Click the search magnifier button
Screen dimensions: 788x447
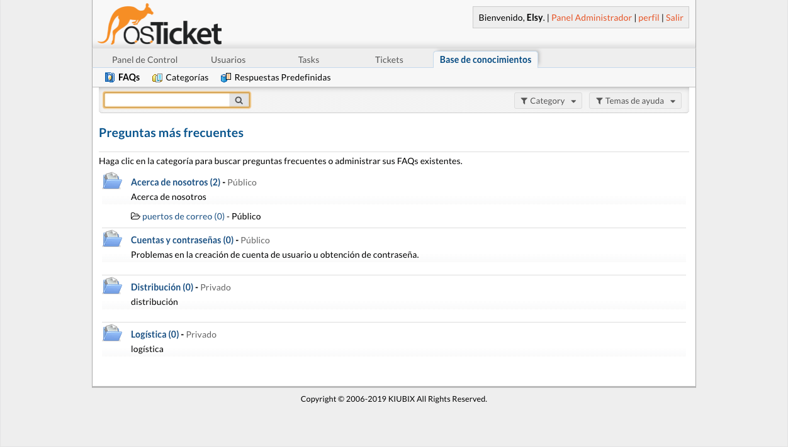[239, 100]
